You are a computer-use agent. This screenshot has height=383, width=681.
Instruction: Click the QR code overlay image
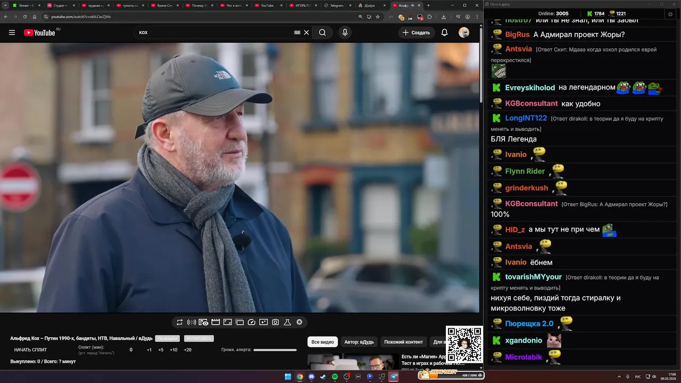[x=464, y=345]
